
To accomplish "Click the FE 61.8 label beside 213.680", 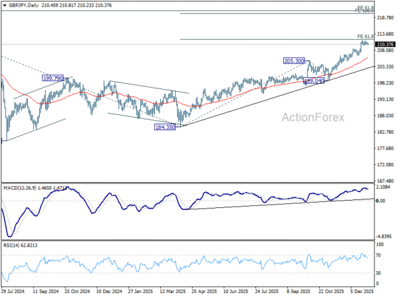I will point(365,36).
